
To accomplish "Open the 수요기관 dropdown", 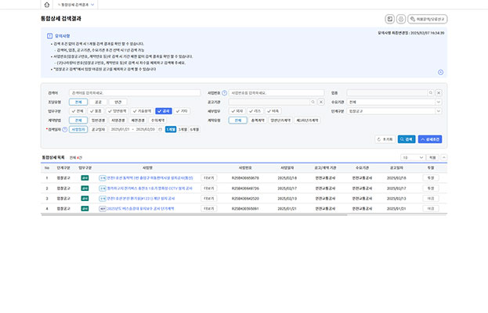I will [396, 102].
